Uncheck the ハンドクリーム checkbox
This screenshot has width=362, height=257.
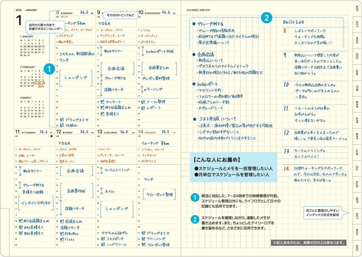click(x=103, y=245)
